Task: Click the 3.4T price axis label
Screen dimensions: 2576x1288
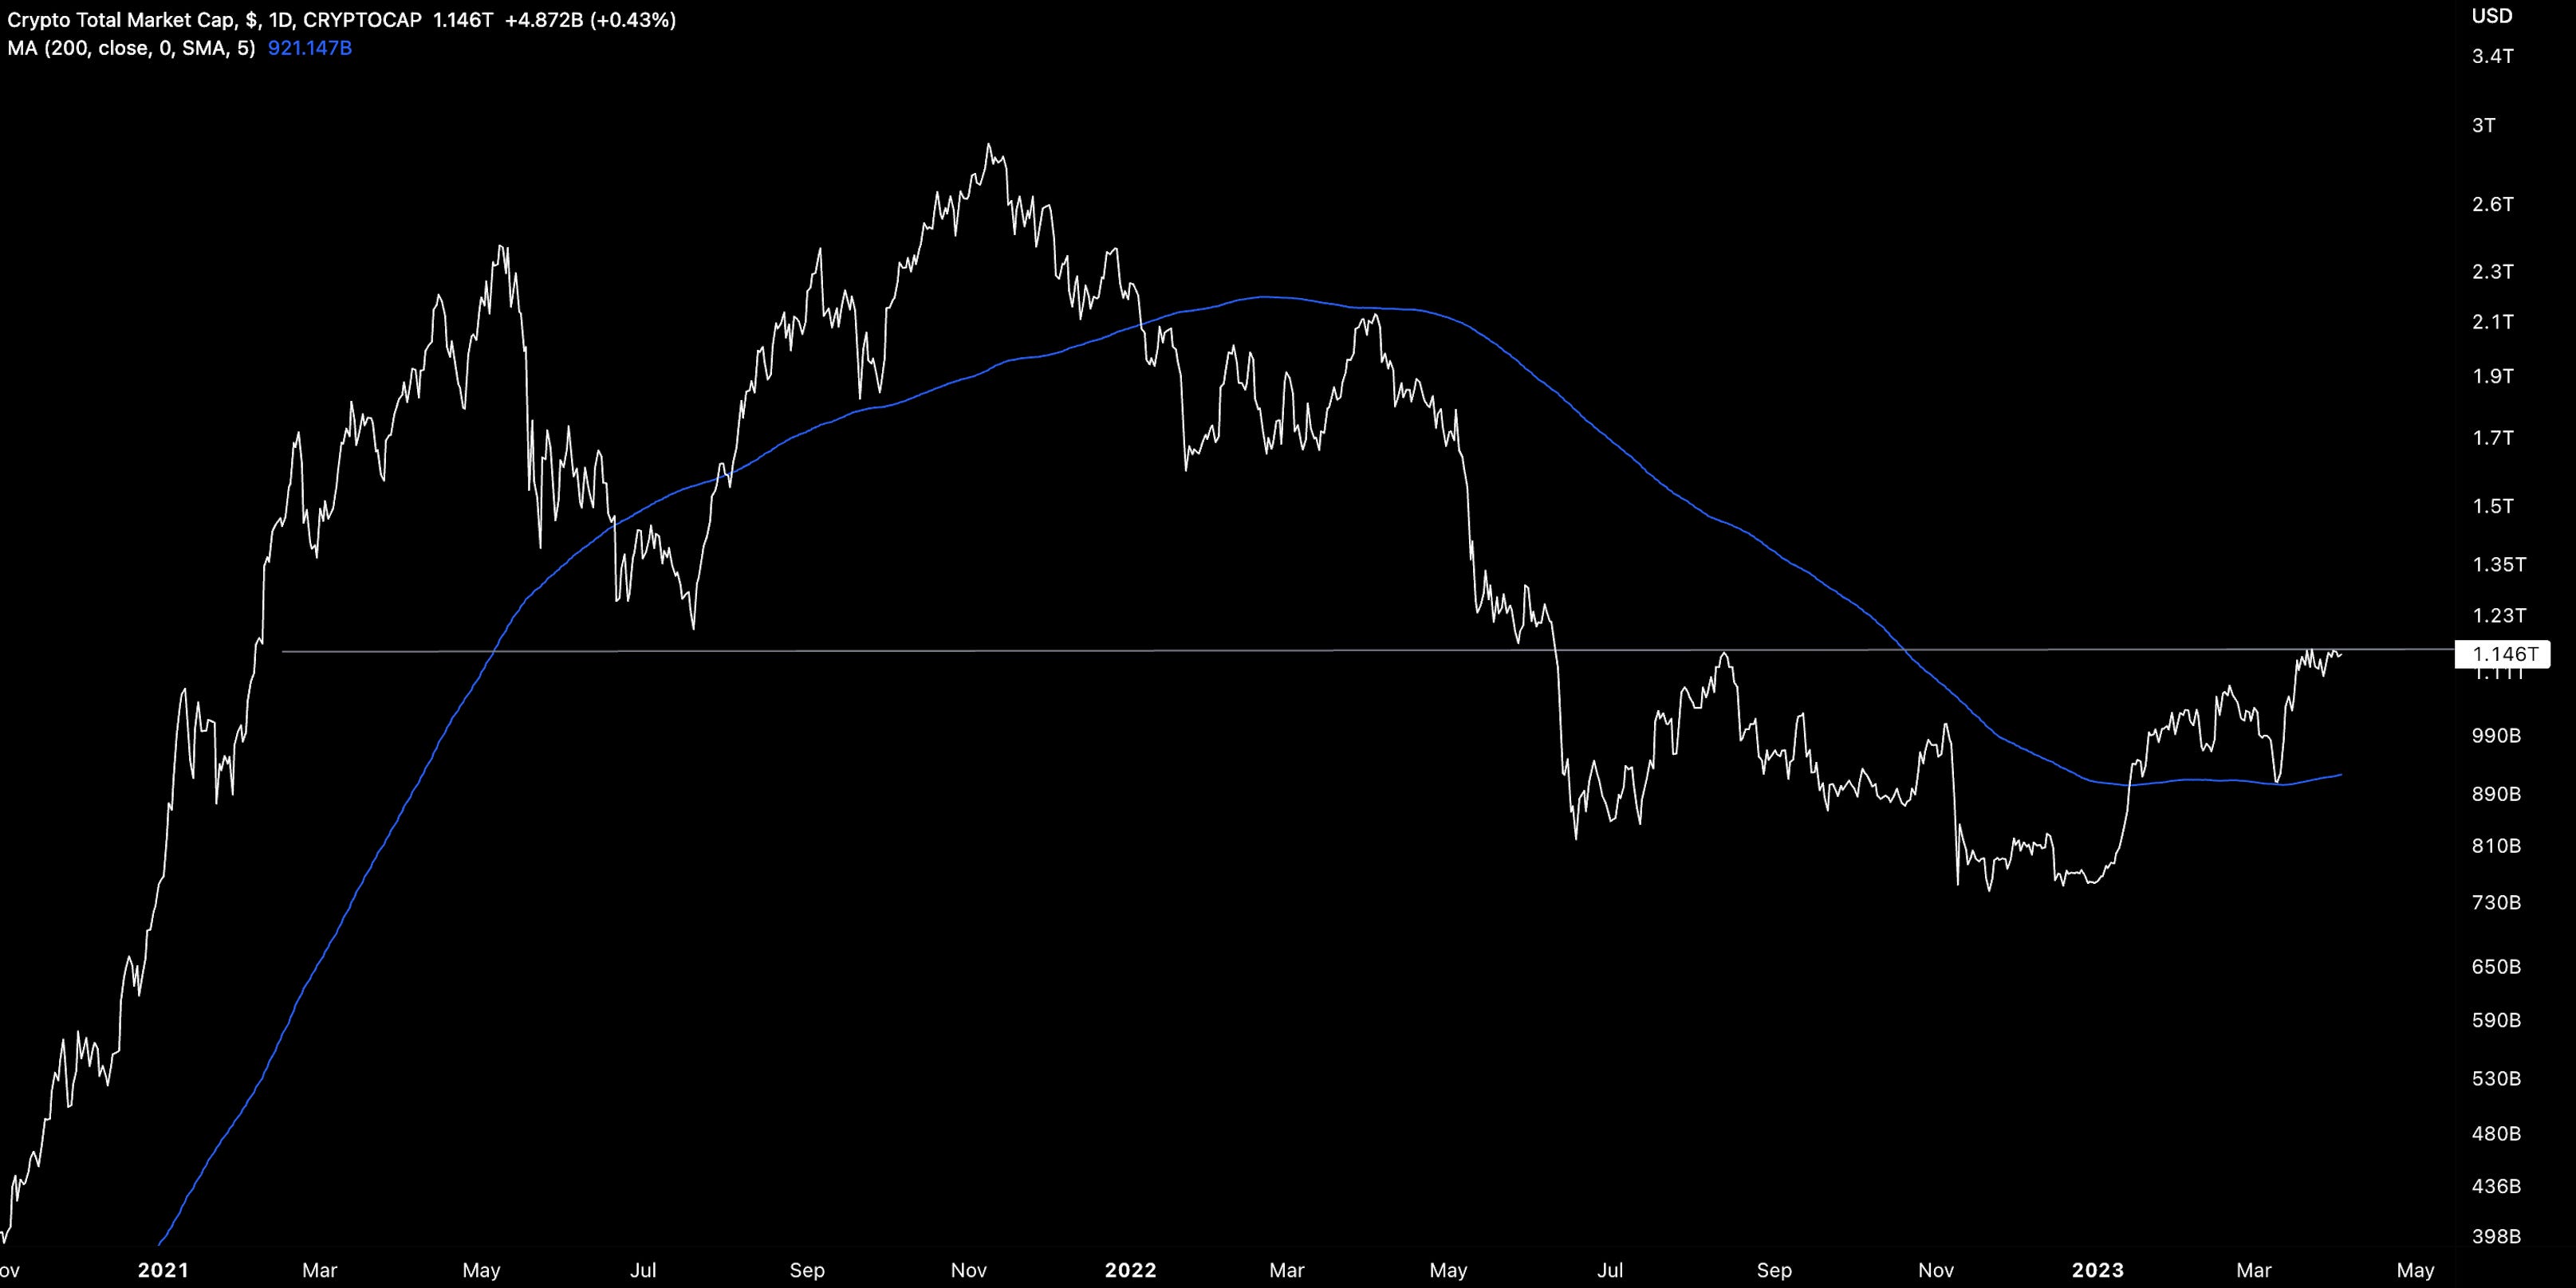Action: [x=2493, y=56]
